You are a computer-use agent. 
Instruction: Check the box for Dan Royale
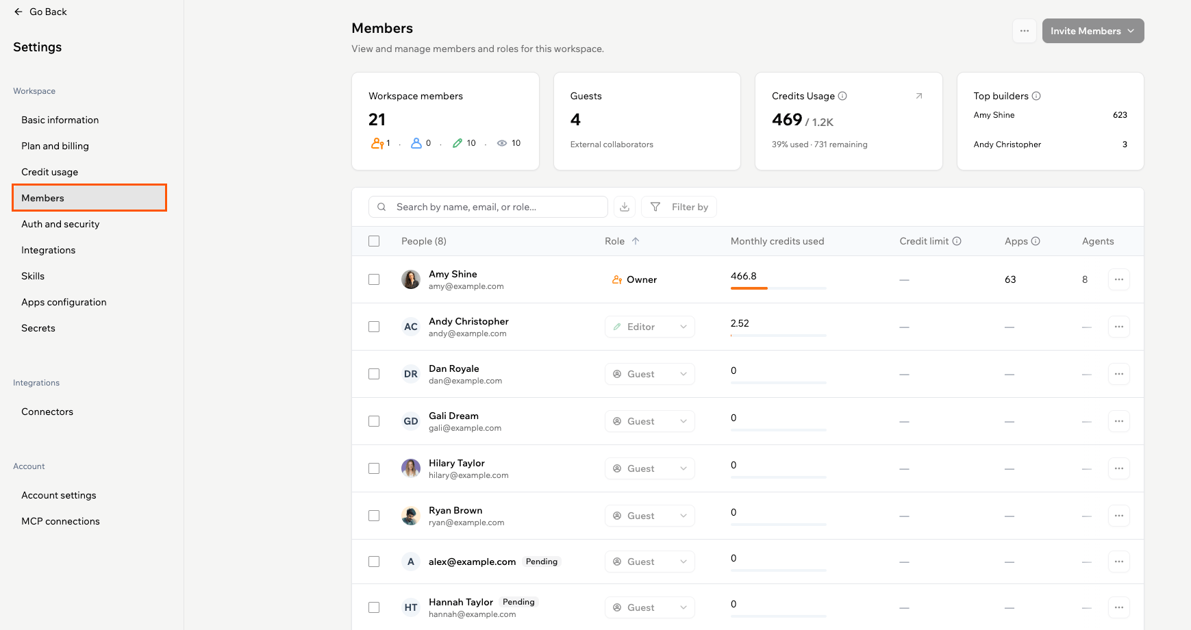click(374, 374)
